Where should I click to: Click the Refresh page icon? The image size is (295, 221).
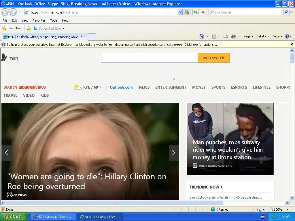pyautogui.click(x=196, y=12)
